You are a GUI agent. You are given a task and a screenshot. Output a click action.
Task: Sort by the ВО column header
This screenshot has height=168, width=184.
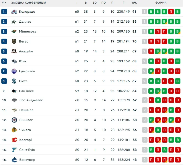coord(95,3)
